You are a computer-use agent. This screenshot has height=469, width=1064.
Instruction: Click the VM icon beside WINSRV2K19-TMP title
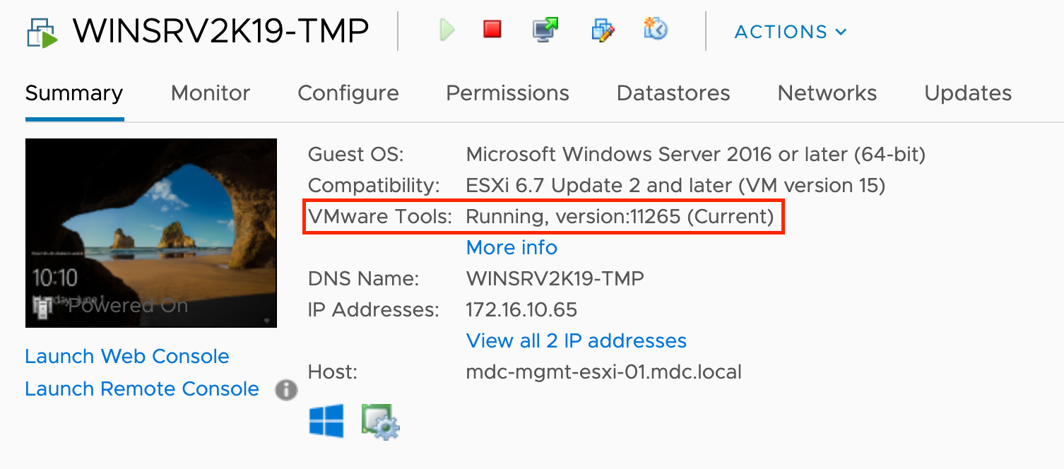42,32
